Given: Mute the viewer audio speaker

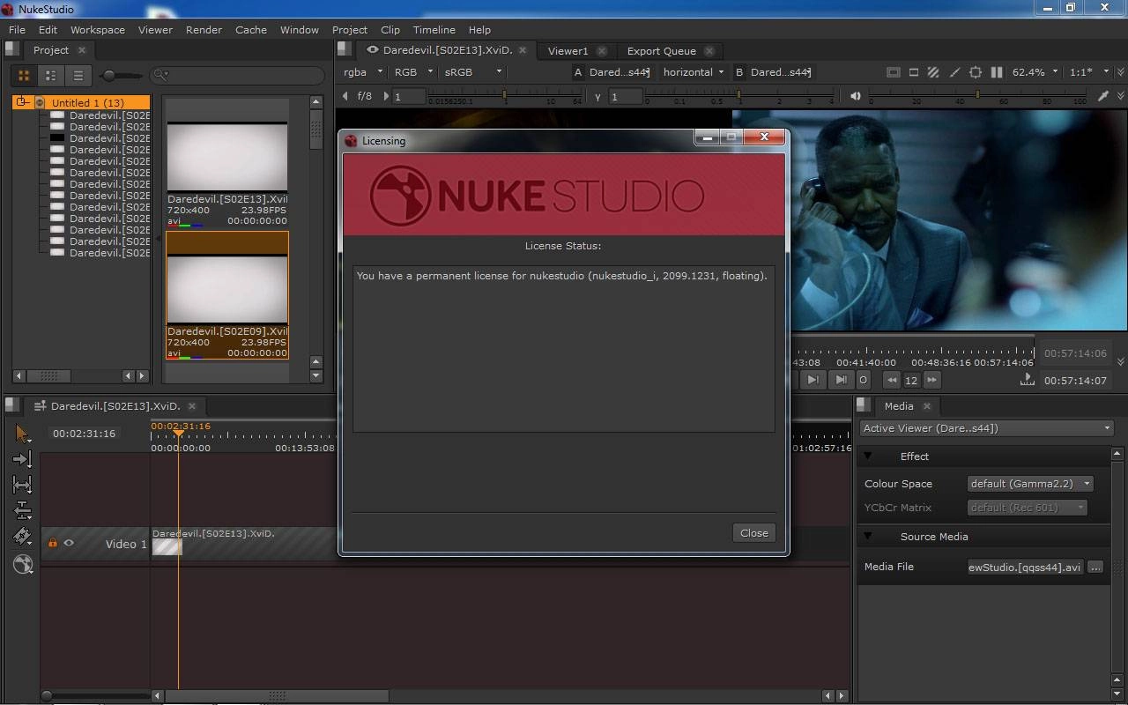Looking at the screenshot, I should coord(855,96).
